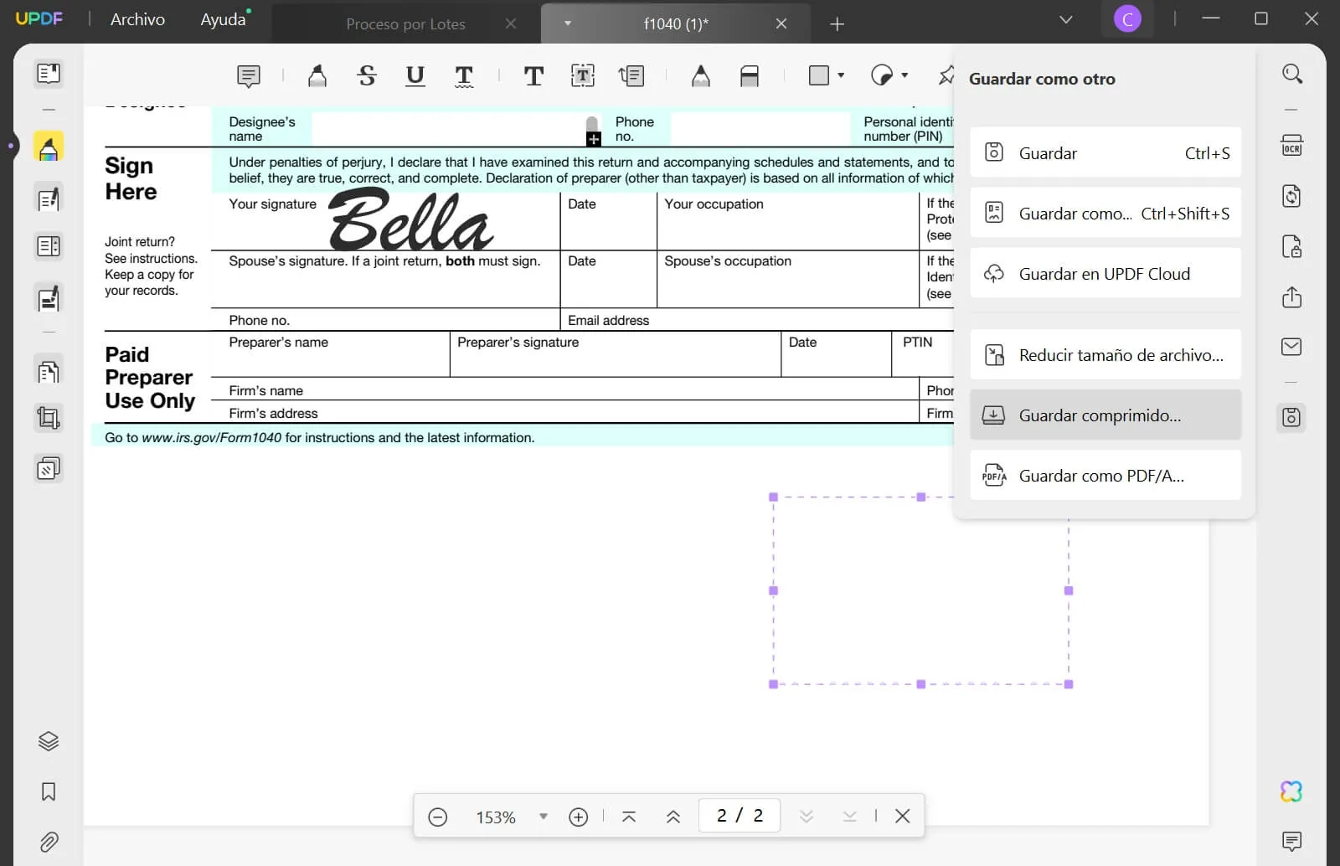Open the Layers panel icon
The width and height of the screenshot is (1340, 866).
(49, 741)
